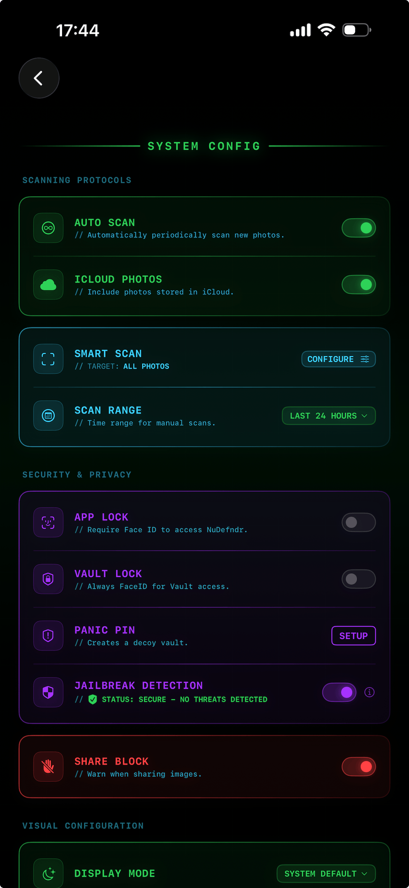Click the Display Mode moon icon
This screenshot has height=888, width=409.
pos(48,873)
